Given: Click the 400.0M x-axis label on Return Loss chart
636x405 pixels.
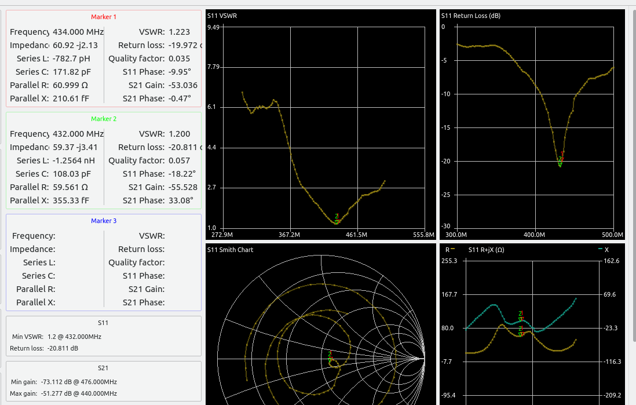Looking at the screenshot, I should tap(534, 235).
